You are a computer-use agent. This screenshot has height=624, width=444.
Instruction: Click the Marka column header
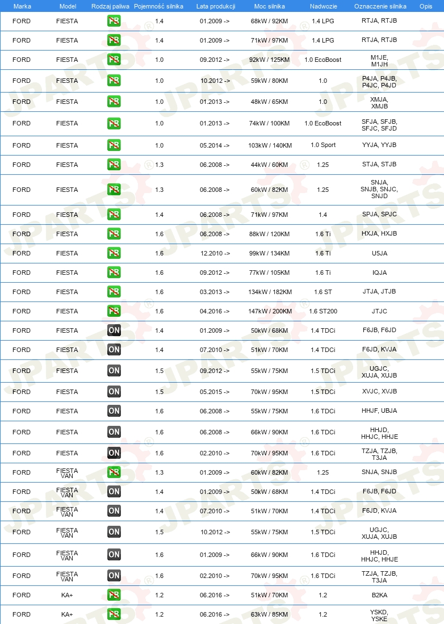[x=22, y=6]
